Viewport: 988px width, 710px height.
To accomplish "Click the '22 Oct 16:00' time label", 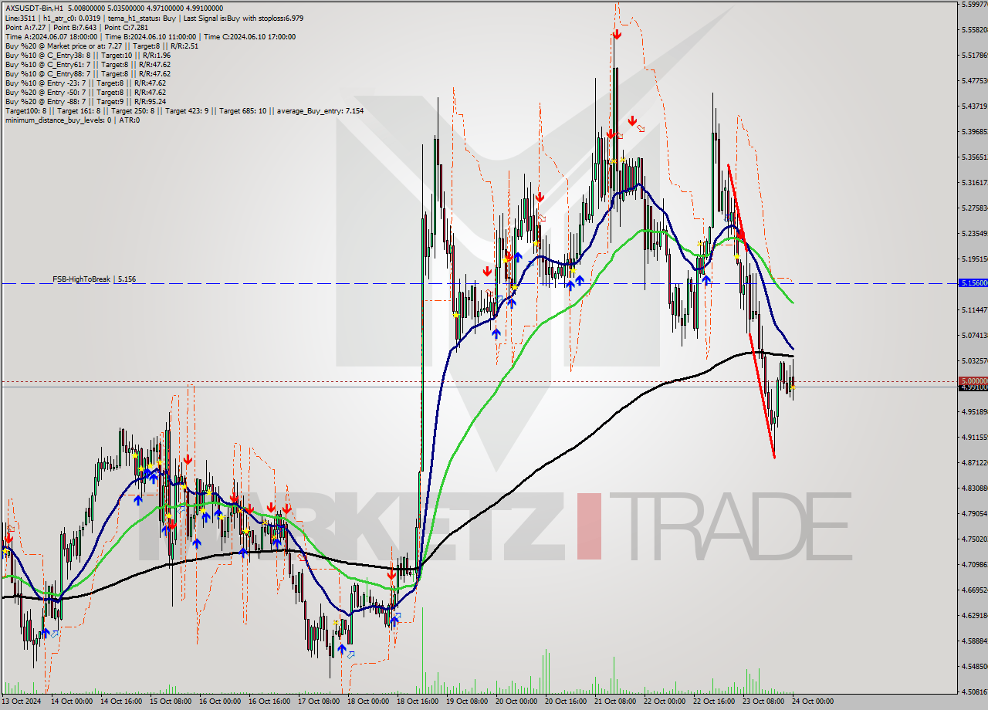I will coord(714,702).
